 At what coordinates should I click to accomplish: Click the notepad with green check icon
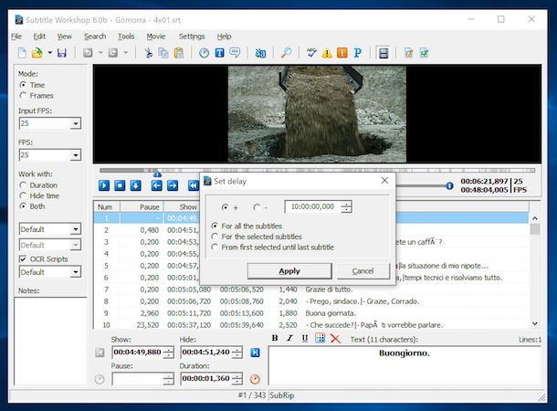425,53
